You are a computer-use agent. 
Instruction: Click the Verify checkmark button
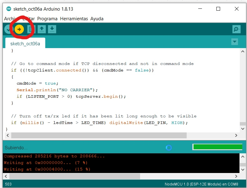click(8, 29)
